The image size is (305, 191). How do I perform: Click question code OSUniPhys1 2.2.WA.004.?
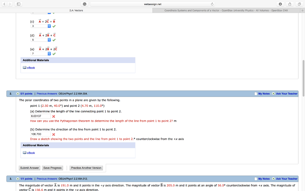[x=73, y=94]
